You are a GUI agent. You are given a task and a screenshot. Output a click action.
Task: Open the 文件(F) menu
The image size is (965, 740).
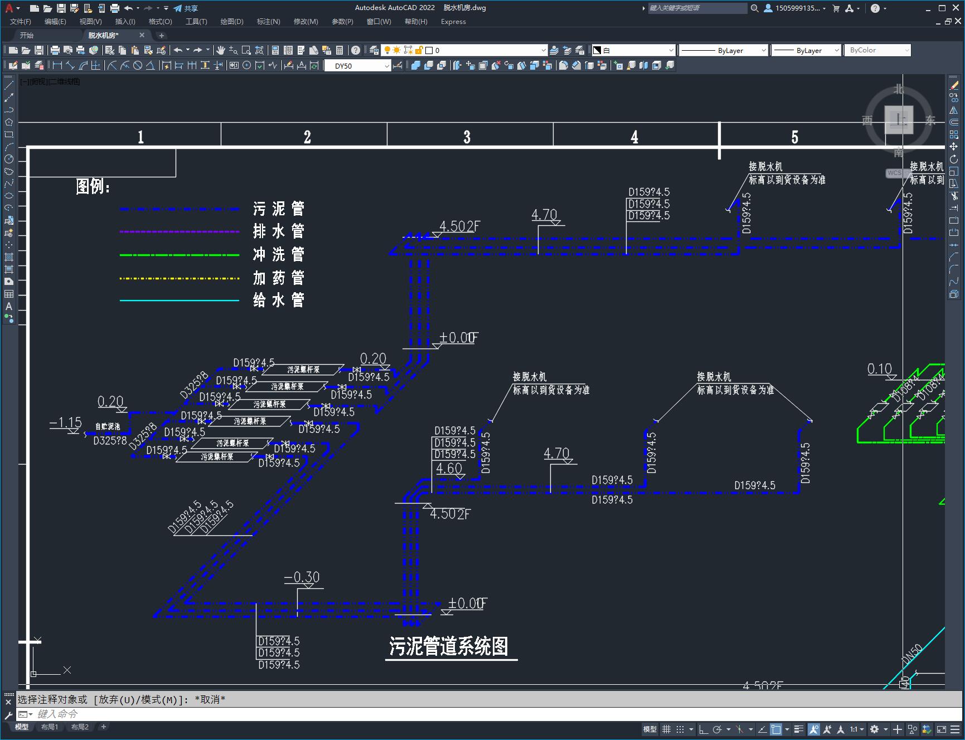21,22
